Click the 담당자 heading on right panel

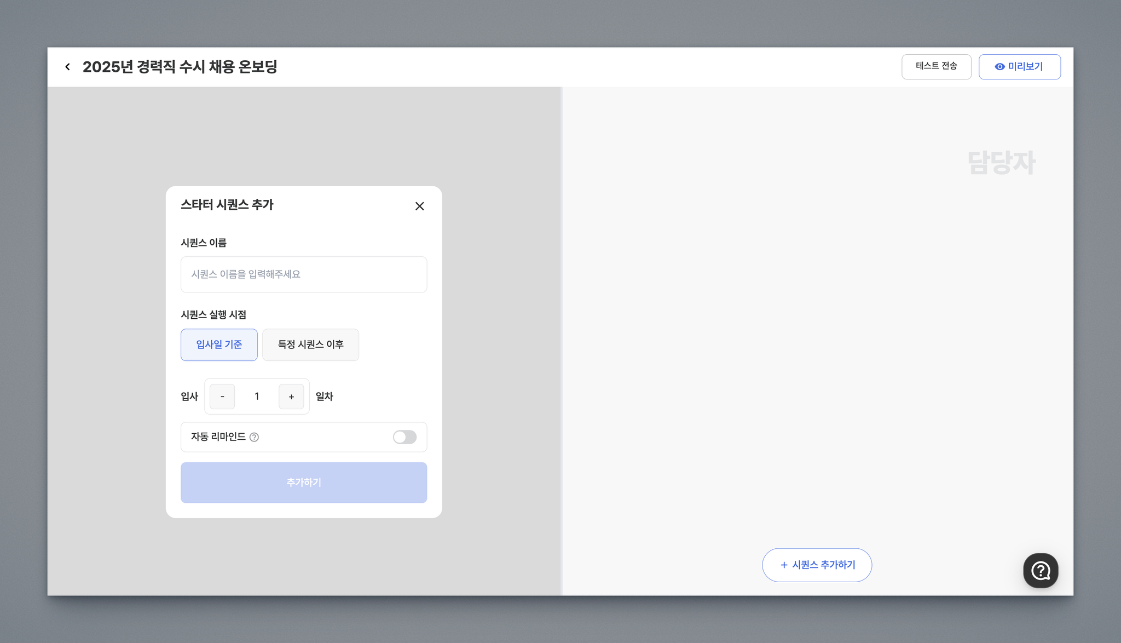point(1001,163)
